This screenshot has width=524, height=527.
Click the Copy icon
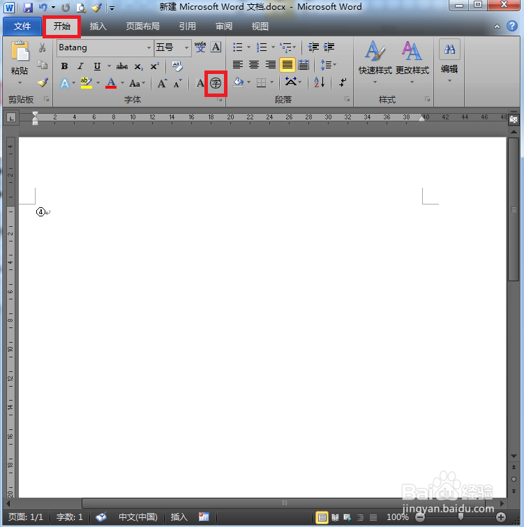42,64
